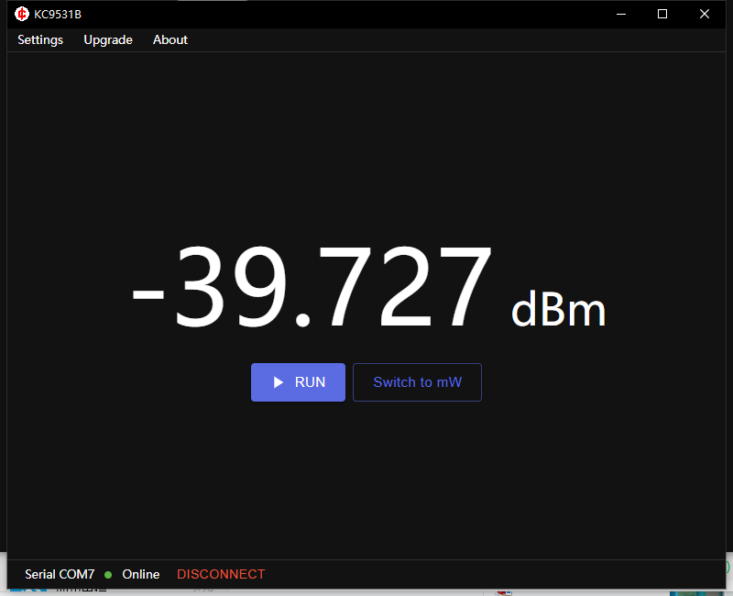Switch to mW units
This screenshot has height=596, width=733.
click(x=417, y=382)
